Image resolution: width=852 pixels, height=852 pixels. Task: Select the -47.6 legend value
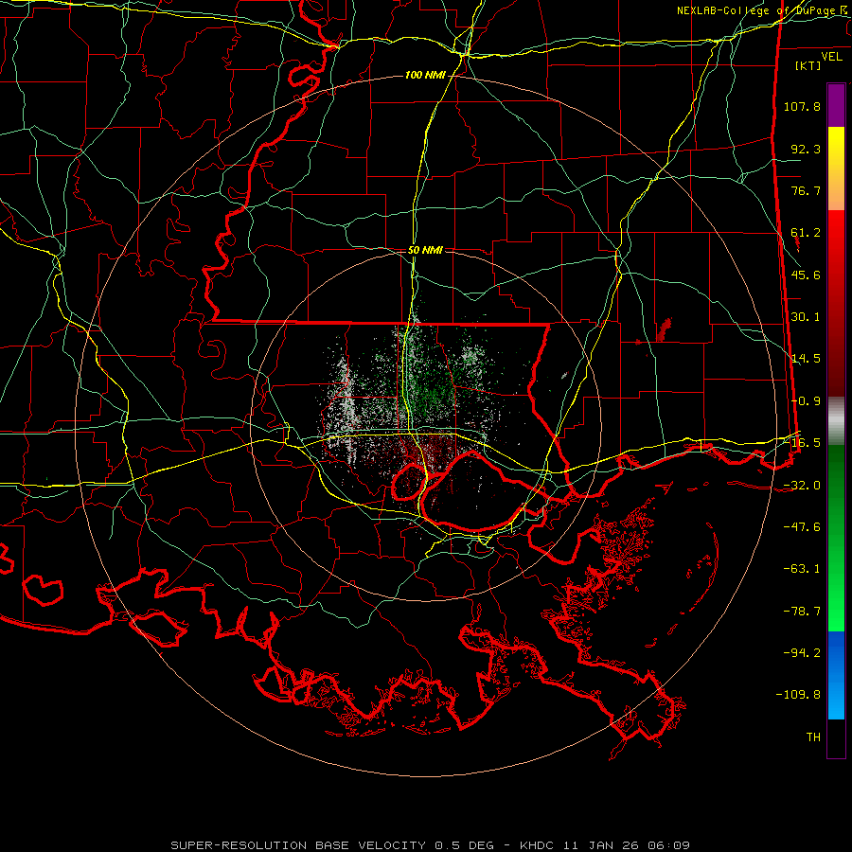802,527
